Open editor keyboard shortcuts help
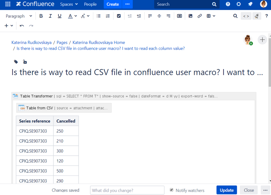 click(266, 16)
